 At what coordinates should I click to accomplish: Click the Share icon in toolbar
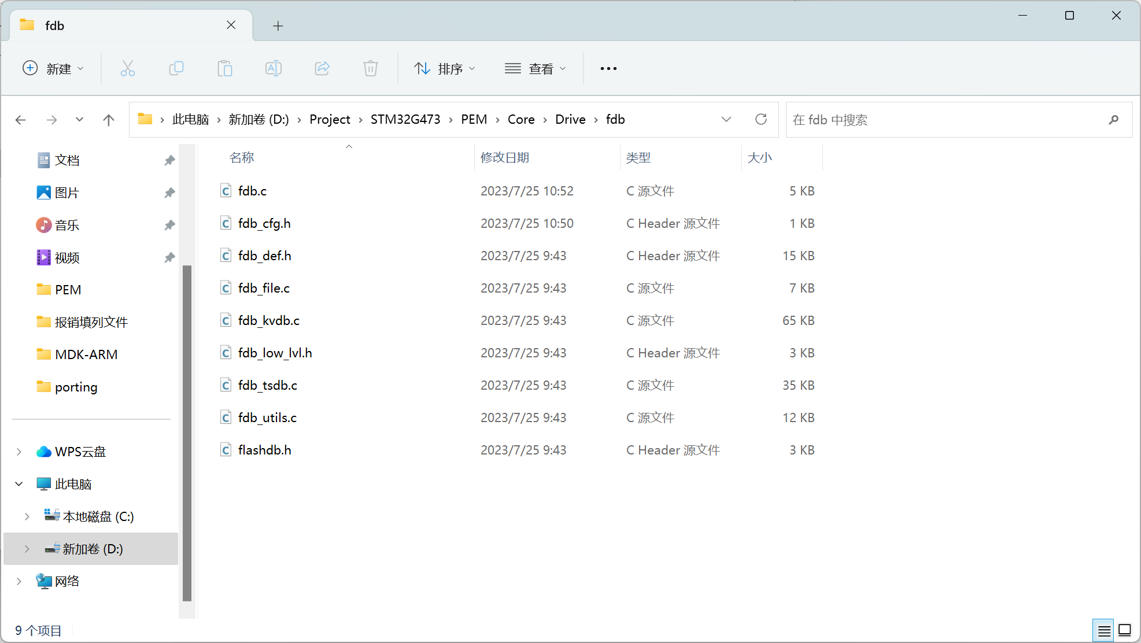322,69
